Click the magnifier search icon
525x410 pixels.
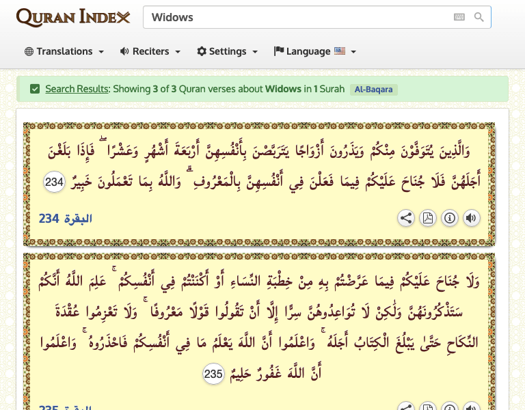tap(479, 17)
